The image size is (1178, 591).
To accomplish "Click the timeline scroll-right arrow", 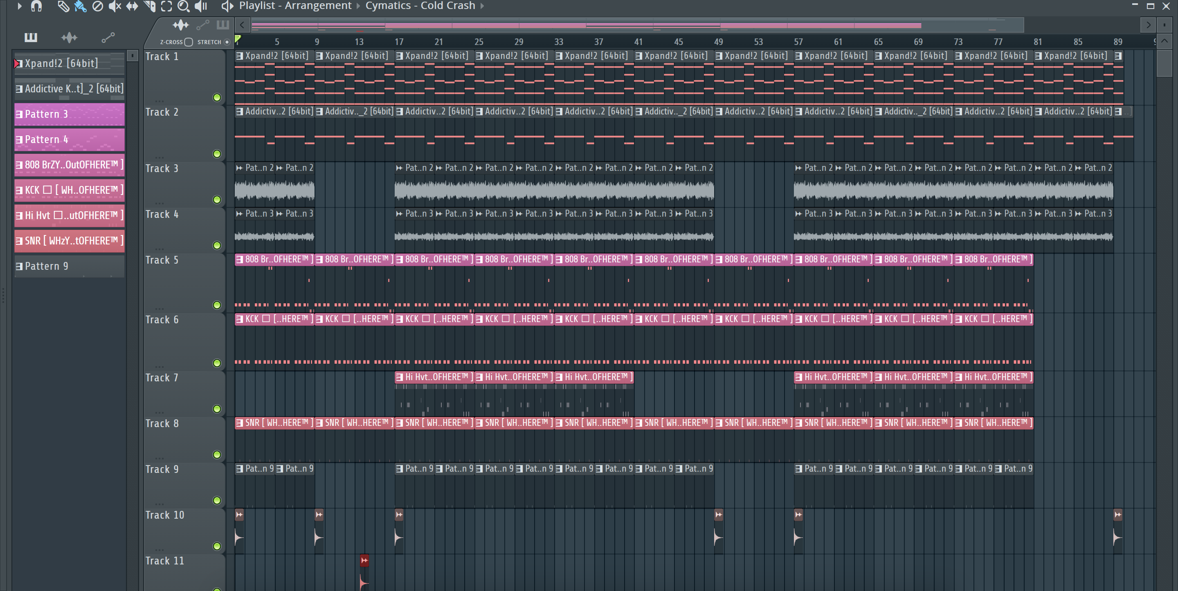I will (x=1148, y=25).
